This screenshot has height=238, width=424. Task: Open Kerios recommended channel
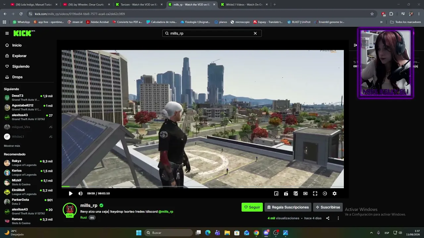[28, 173]
